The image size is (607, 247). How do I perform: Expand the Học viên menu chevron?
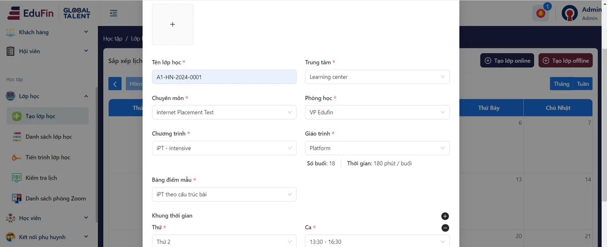pyautogui.click(x=86, y=218)
